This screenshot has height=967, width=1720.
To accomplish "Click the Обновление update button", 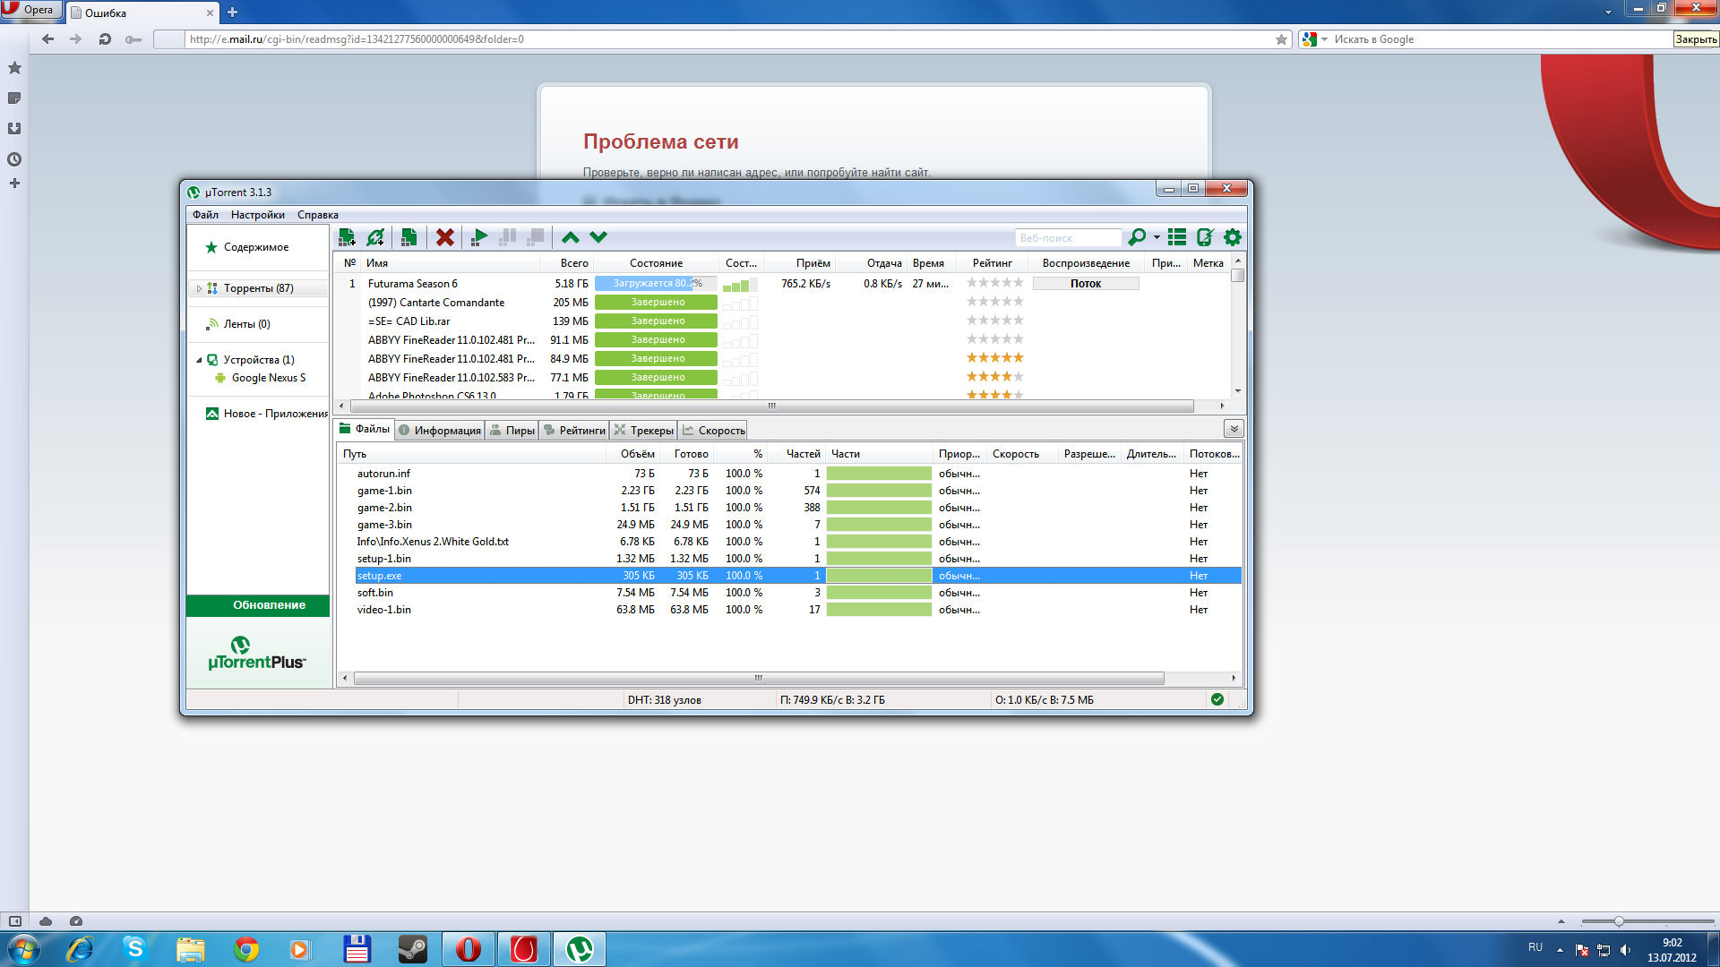I will point(258,605).
